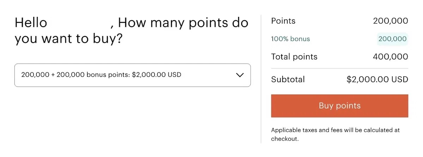This screenshot has width=423, height=157.
Task: Click the "Hello" greeting word
Action: coord(31,23)
